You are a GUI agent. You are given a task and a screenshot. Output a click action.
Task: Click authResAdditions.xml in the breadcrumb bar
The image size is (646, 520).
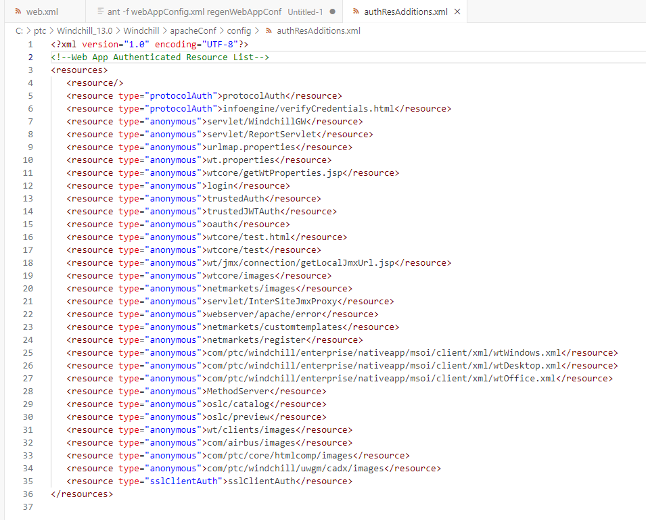[x=320, y=30]
